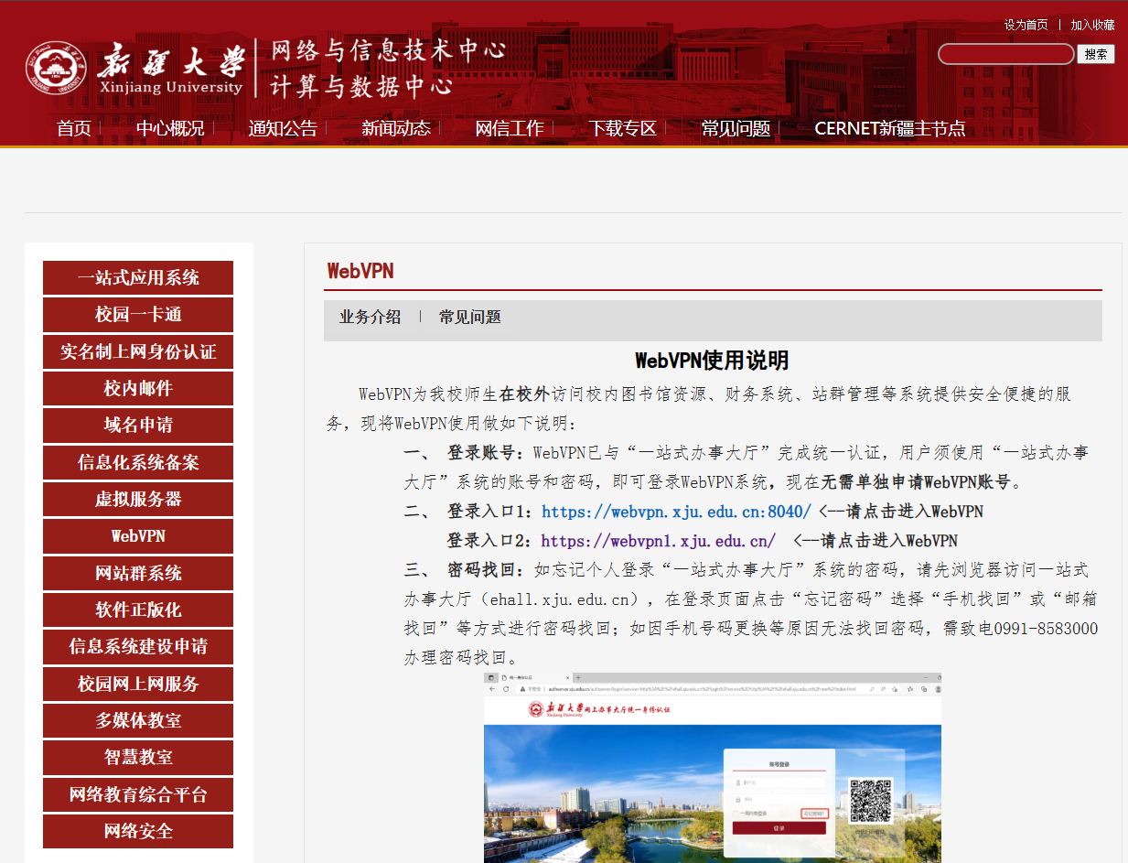Open the 新闻动态 navigation item
This screenshot has width=1128, height=863.
click(396, 128)
